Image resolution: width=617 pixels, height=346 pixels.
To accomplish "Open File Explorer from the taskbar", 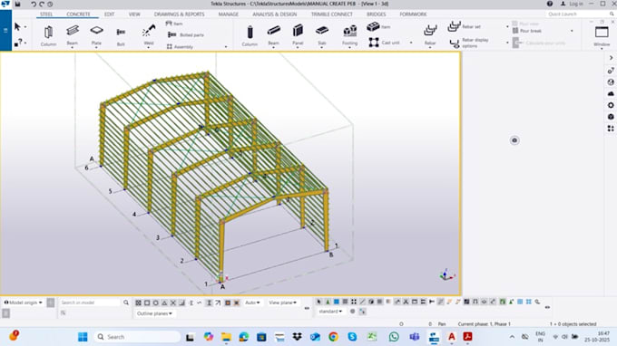I will point(226,337).
